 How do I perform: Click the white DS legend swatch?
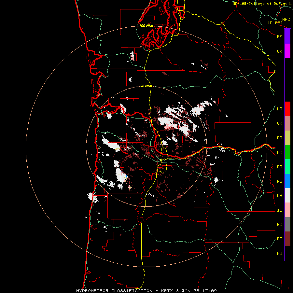click(x=287, y=195)
